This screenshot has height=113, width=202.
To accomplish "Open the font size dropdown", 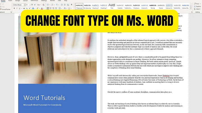I will [x=30, y=5].
